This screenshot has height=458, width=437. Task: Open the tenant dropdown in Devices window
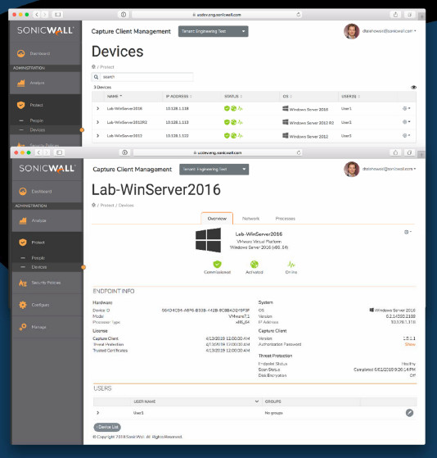click(x=214, y=31)
